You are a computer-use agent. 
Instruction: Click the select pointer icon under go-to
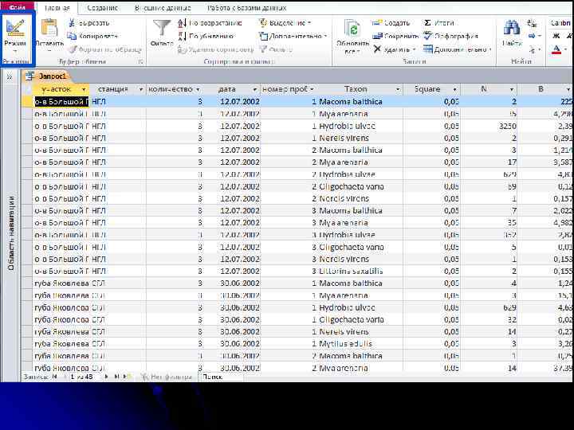coord(533,49)
